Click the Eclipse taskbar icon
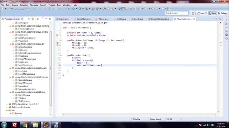The height and width of the screenshot is (128, 229). pyautogui.click(x=46, y=125)
